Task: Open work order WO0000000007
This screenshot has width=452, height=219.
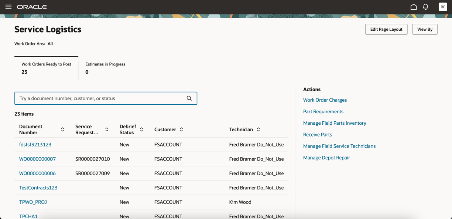Action: coord(37,159)
